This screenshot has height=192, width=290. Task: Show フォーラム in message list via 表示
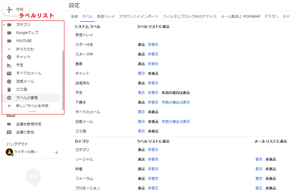point(259,179)
